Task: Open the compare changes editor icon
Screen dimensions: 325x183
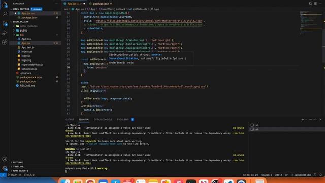Action: click(x=310, y=4)
